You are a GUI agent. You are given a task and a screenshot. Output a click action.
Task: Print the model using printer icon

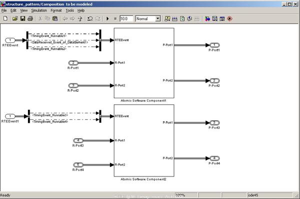(x=30, y=18)
